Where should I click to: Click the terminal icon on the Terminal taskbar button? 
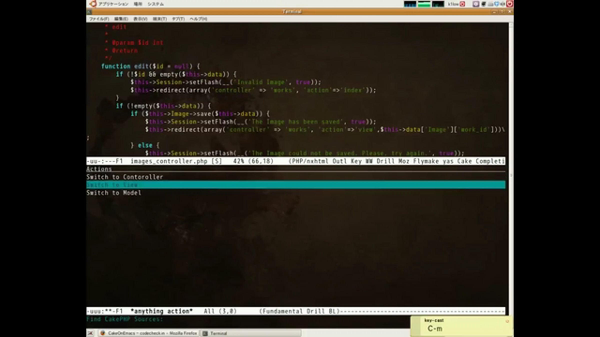[x=205, y=333]
